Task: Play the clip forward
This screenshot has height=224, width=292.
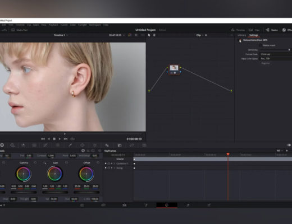Action: [60, 139]
